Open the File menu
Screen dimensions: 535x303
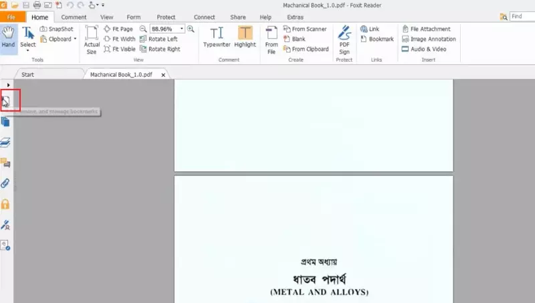pos(11,17)
